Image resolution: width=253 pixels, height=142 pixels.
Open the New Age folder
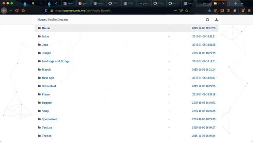[48, 78]
